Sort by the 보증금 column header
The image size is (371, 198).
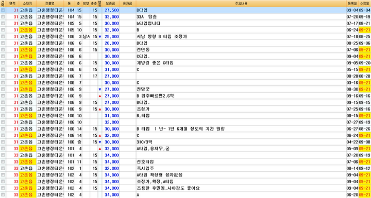(x=111, y=4)
